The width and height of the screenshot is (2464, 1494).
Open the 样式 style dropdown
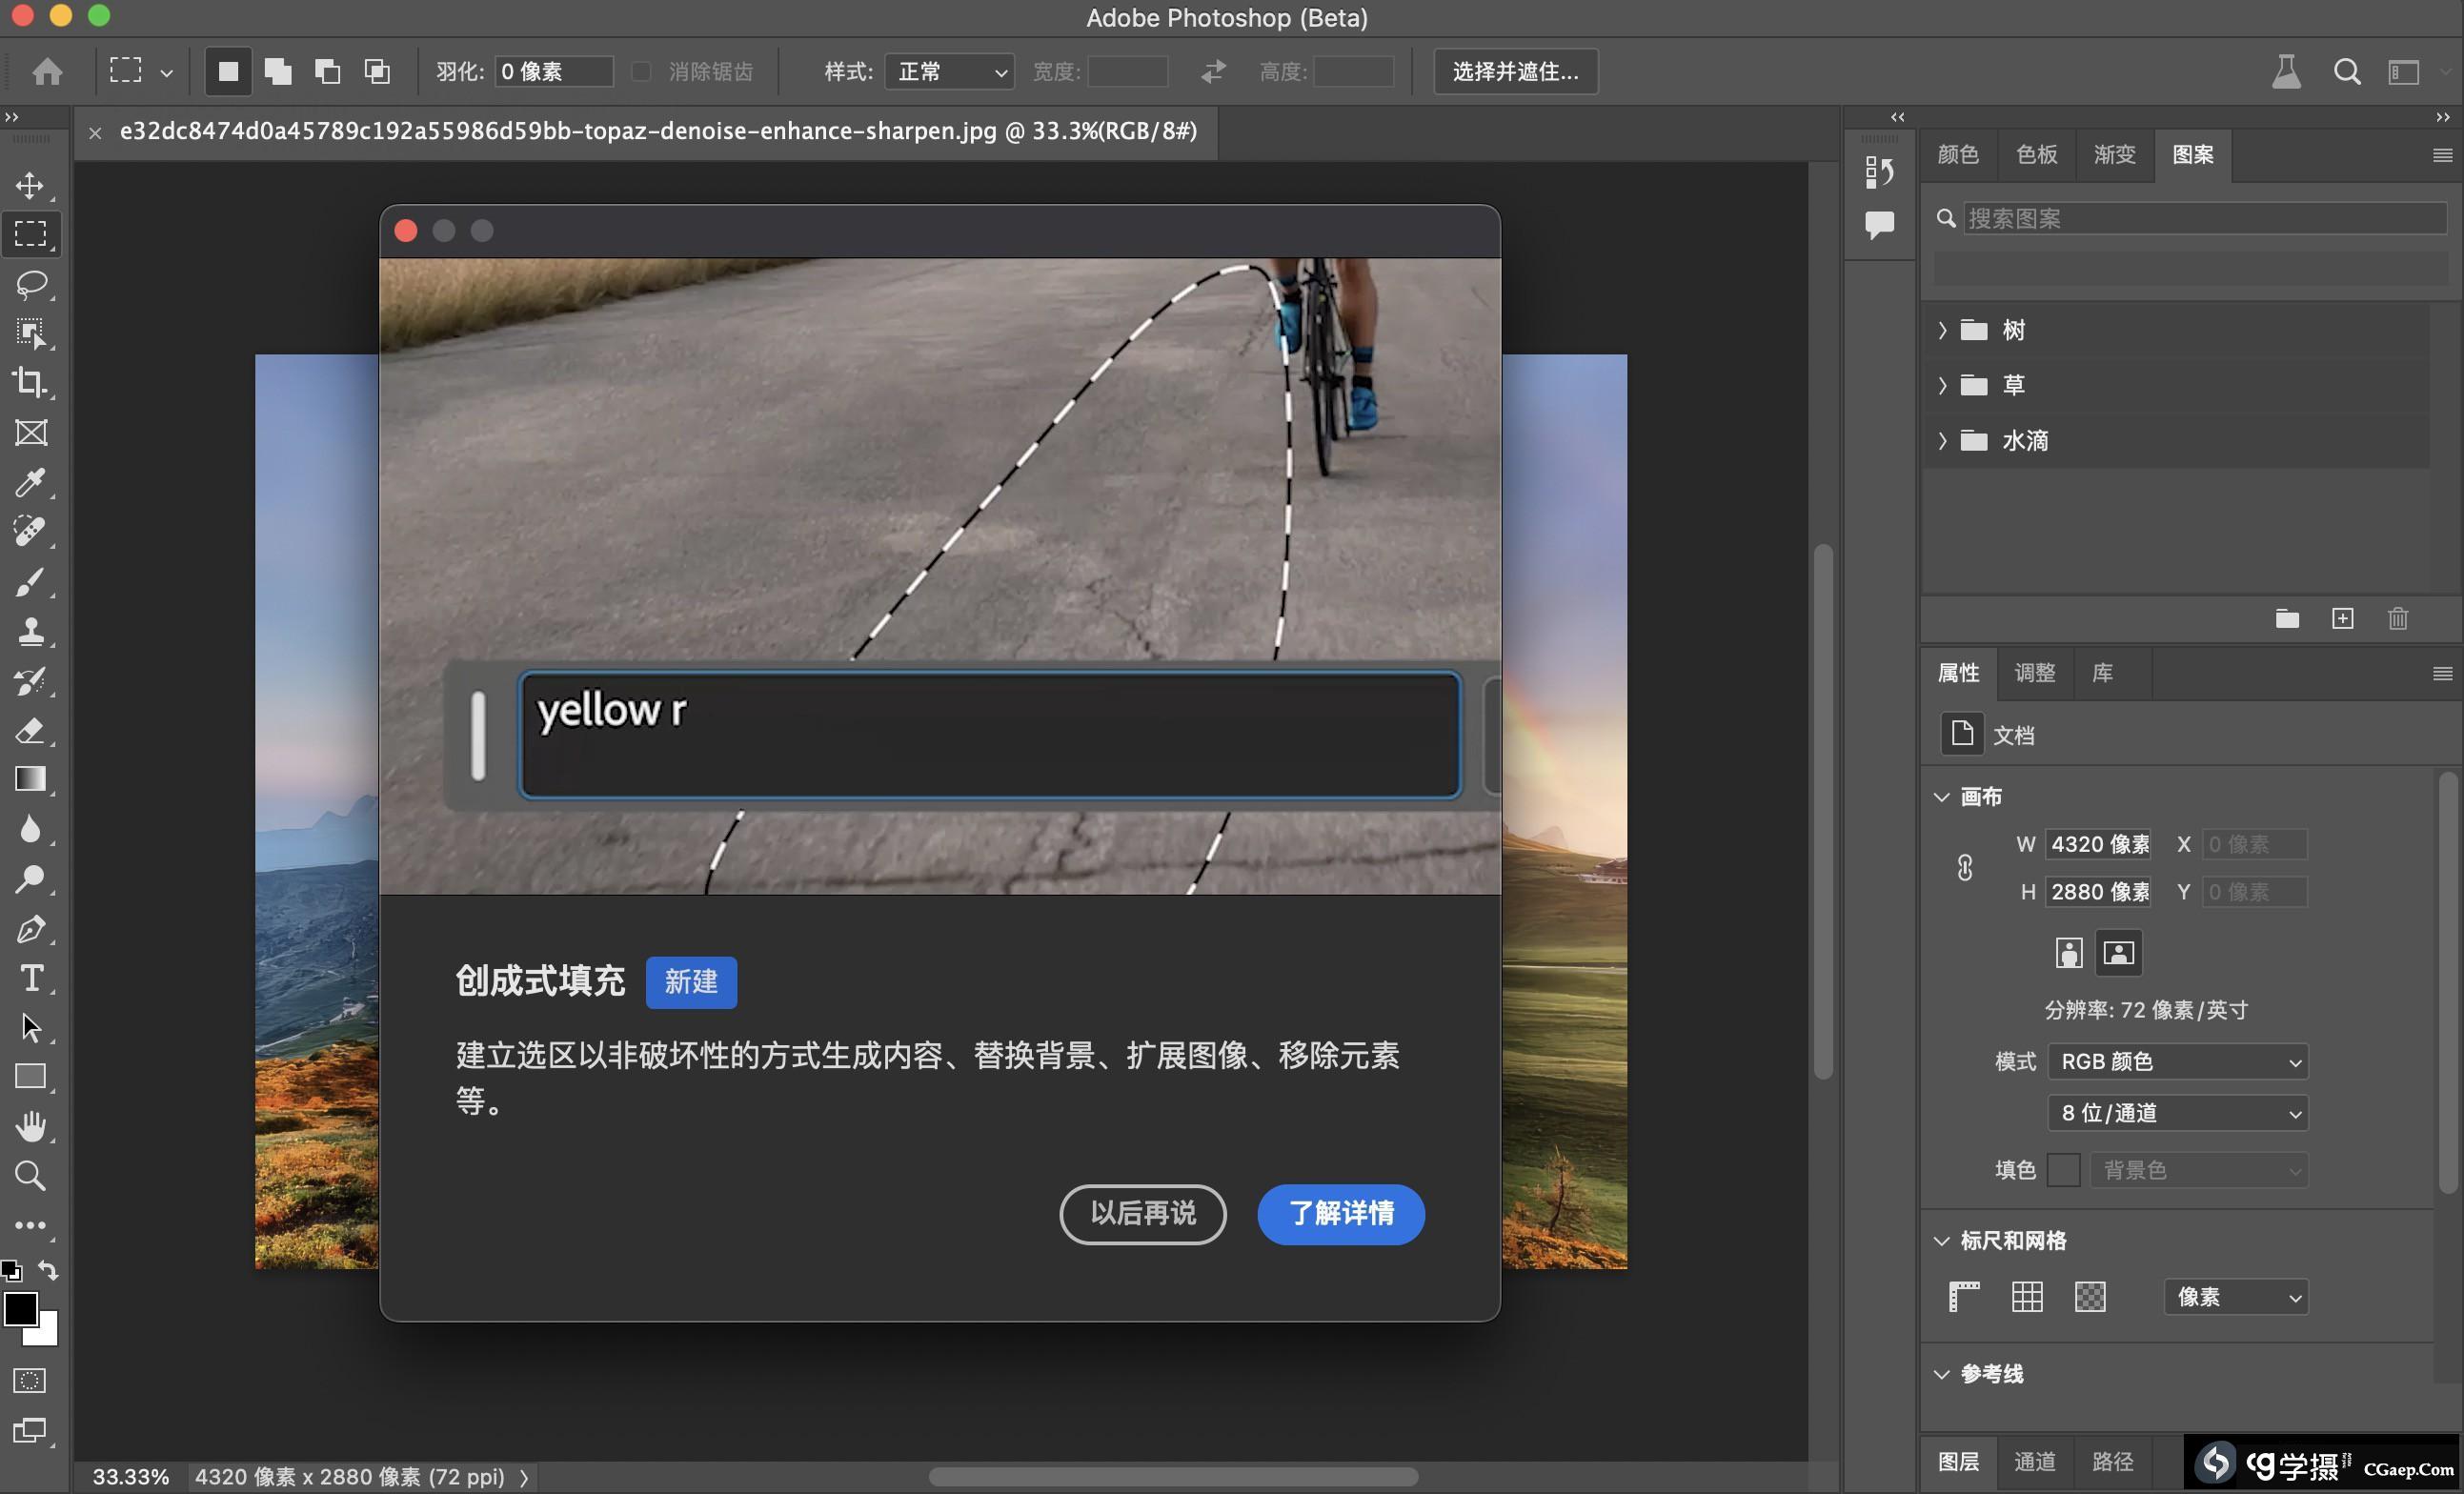[949, 72]
